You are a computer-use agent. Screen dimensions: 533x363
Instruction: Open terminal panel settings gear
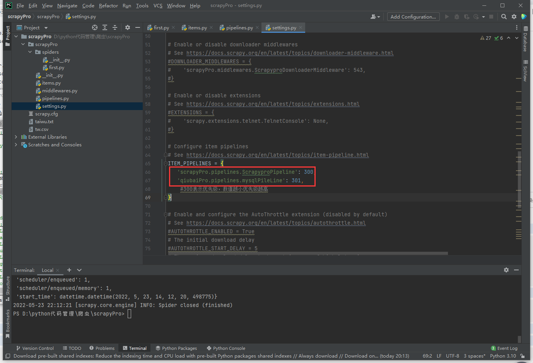point(506,270)
